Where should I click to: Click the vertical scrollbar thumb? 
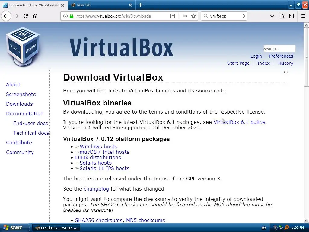click(x=306, y=57)
